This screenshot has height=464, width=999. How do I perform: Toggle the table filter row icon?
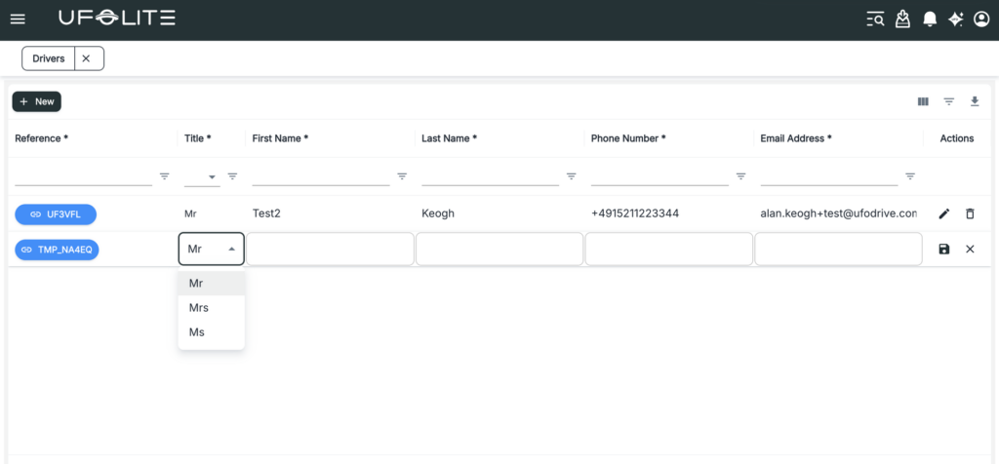point(948,101)
